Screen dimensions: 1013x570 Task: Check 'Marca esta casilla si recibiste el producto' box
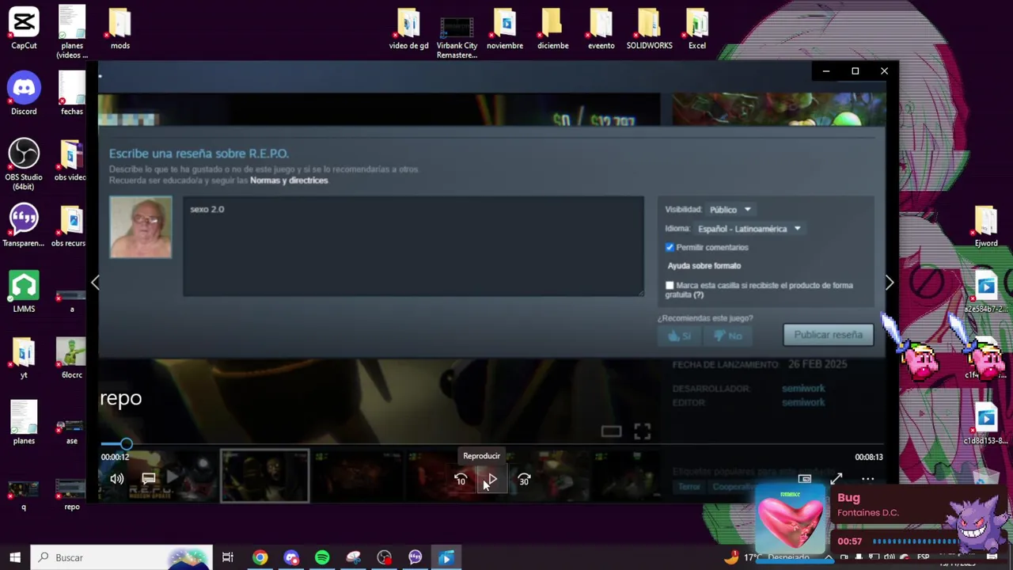pos(670,285)
